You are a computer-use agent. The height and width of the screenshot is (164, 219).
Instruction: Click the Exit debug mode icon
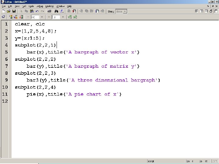[x=103, y=11]
